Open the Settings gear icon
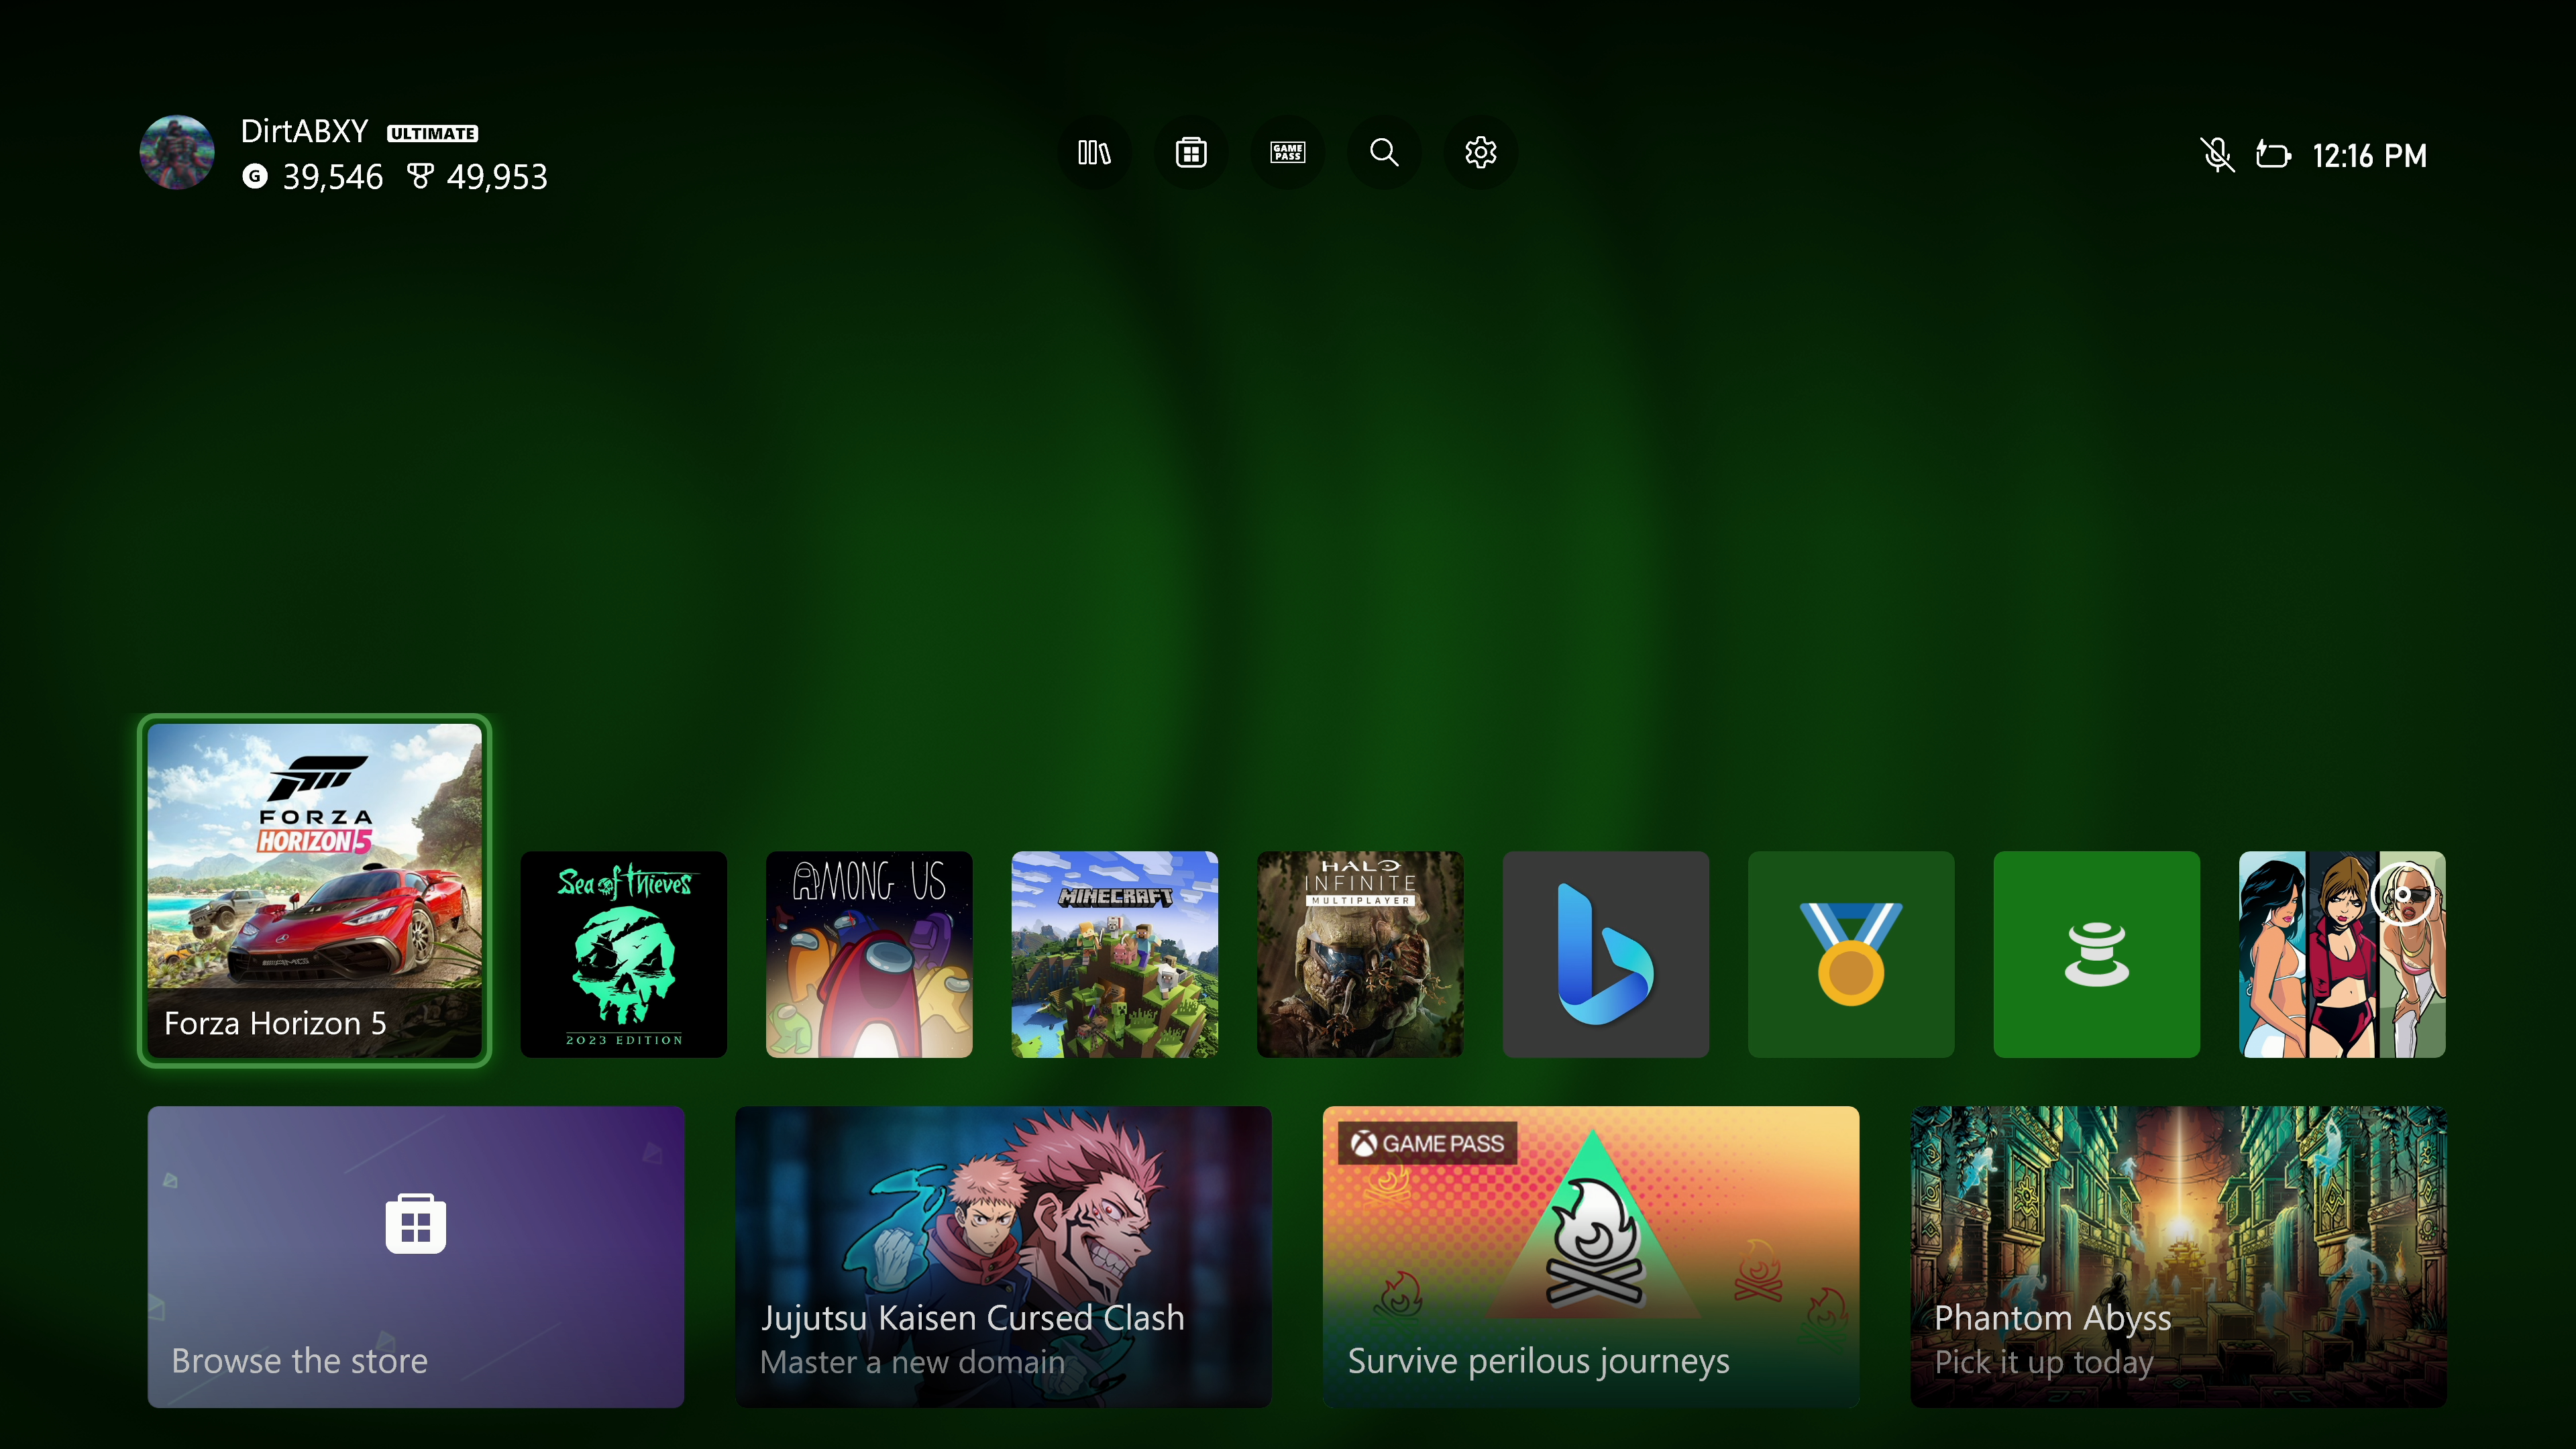Image resolution: width=2576 pixels, height=1449 pixels. (1480, 153)
